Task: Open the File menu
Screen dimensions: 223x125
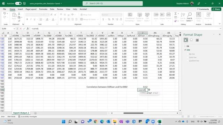Action: tap(5, 9)
